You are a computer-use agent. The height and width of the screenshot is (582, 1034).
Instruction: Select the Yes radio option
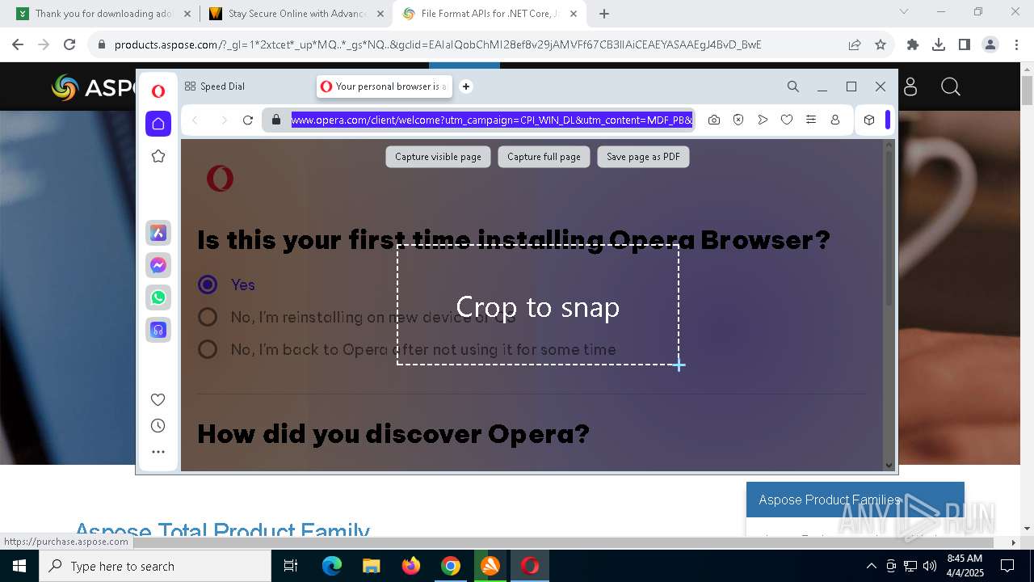pos(208,285)
